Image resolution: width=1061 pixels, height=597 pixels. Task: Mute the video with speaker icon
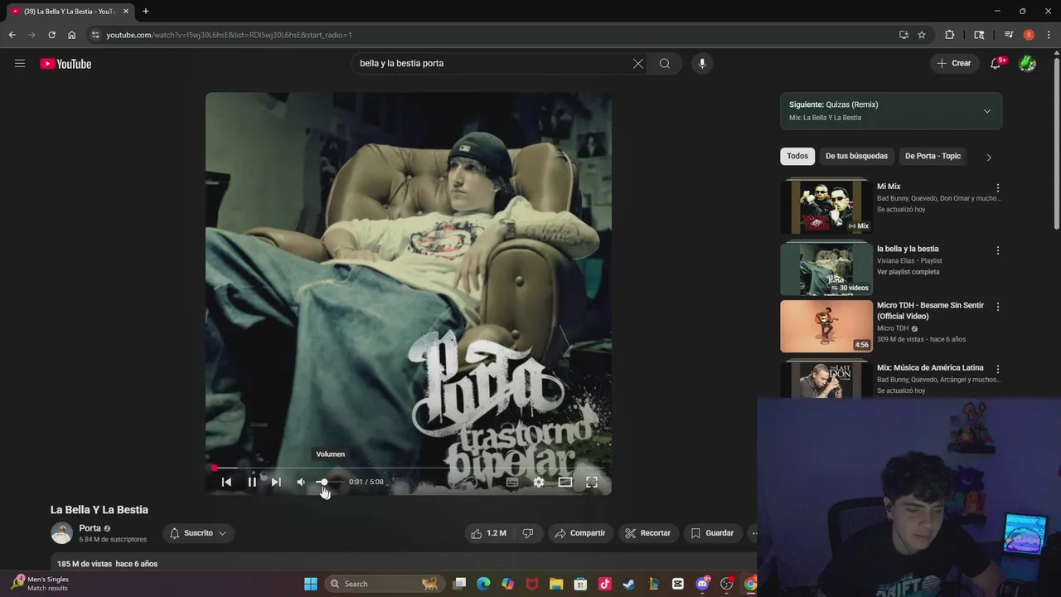tap(301, 482)
